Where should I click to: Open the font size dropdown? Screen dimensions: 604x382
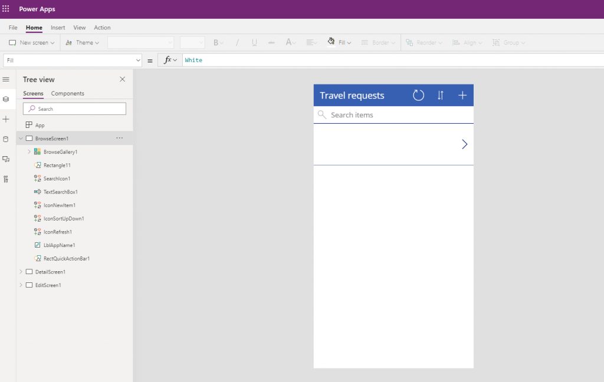point(192,43)
